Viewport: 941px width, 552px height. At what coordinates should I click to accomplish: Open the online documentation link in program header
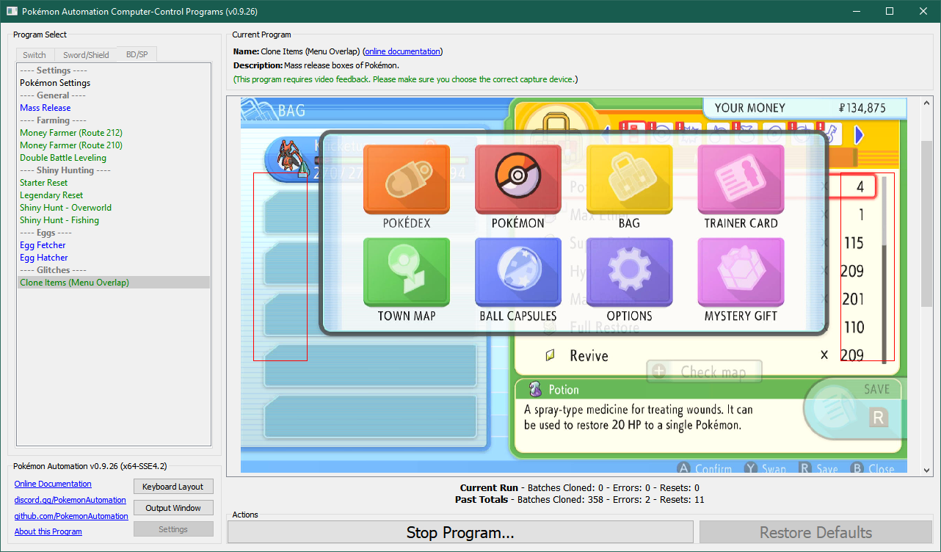click(402, 51)
